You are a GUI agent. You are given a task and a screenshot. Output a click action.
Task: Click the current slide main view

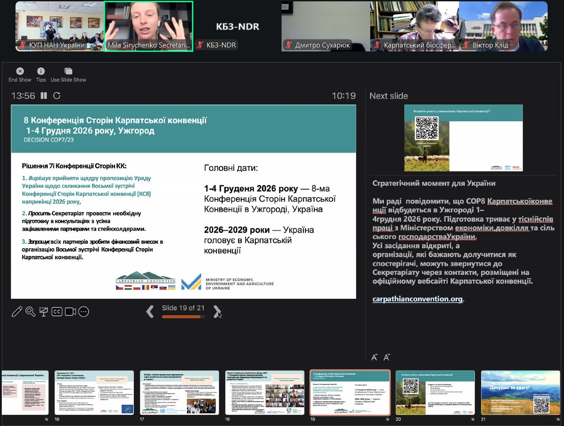[184, 202]
